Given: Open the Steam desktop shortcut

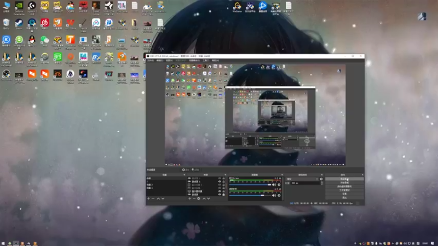Looking at the screenshot, I should pos(19,24).
